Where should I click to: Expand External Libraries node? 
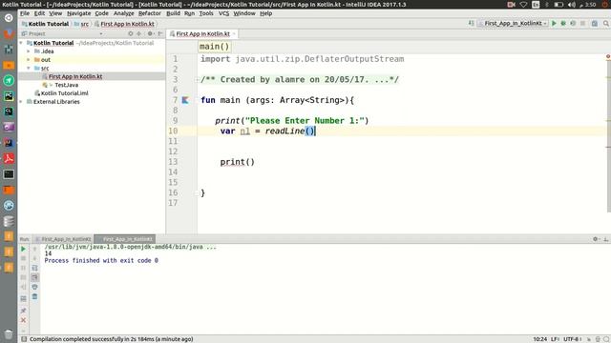[x=21, y=102]
